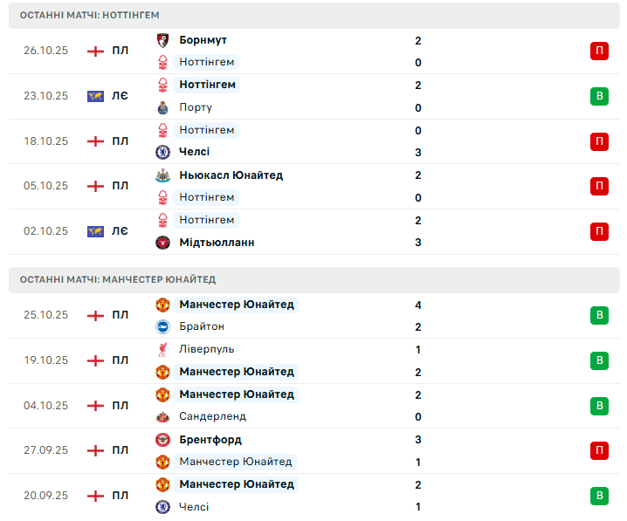Open the Сандерленд team link
The image size is (627, 521).
pos(212,417)
